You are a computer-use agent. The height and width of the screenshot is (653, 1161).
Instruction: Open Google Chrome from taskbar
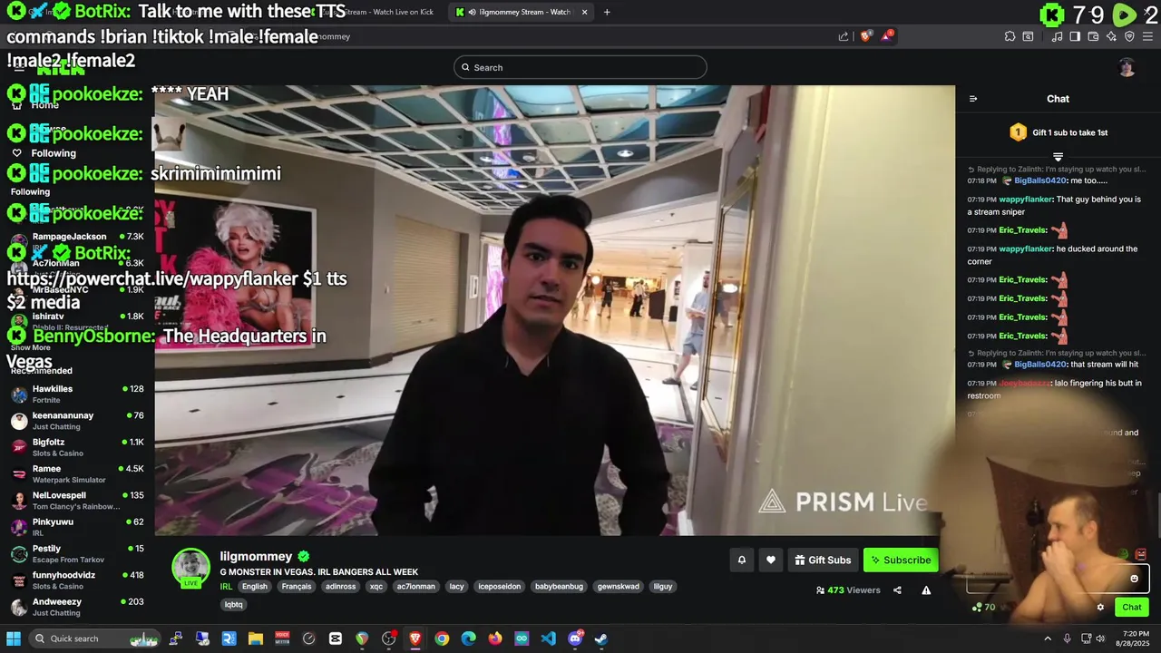tap(442, 638)
